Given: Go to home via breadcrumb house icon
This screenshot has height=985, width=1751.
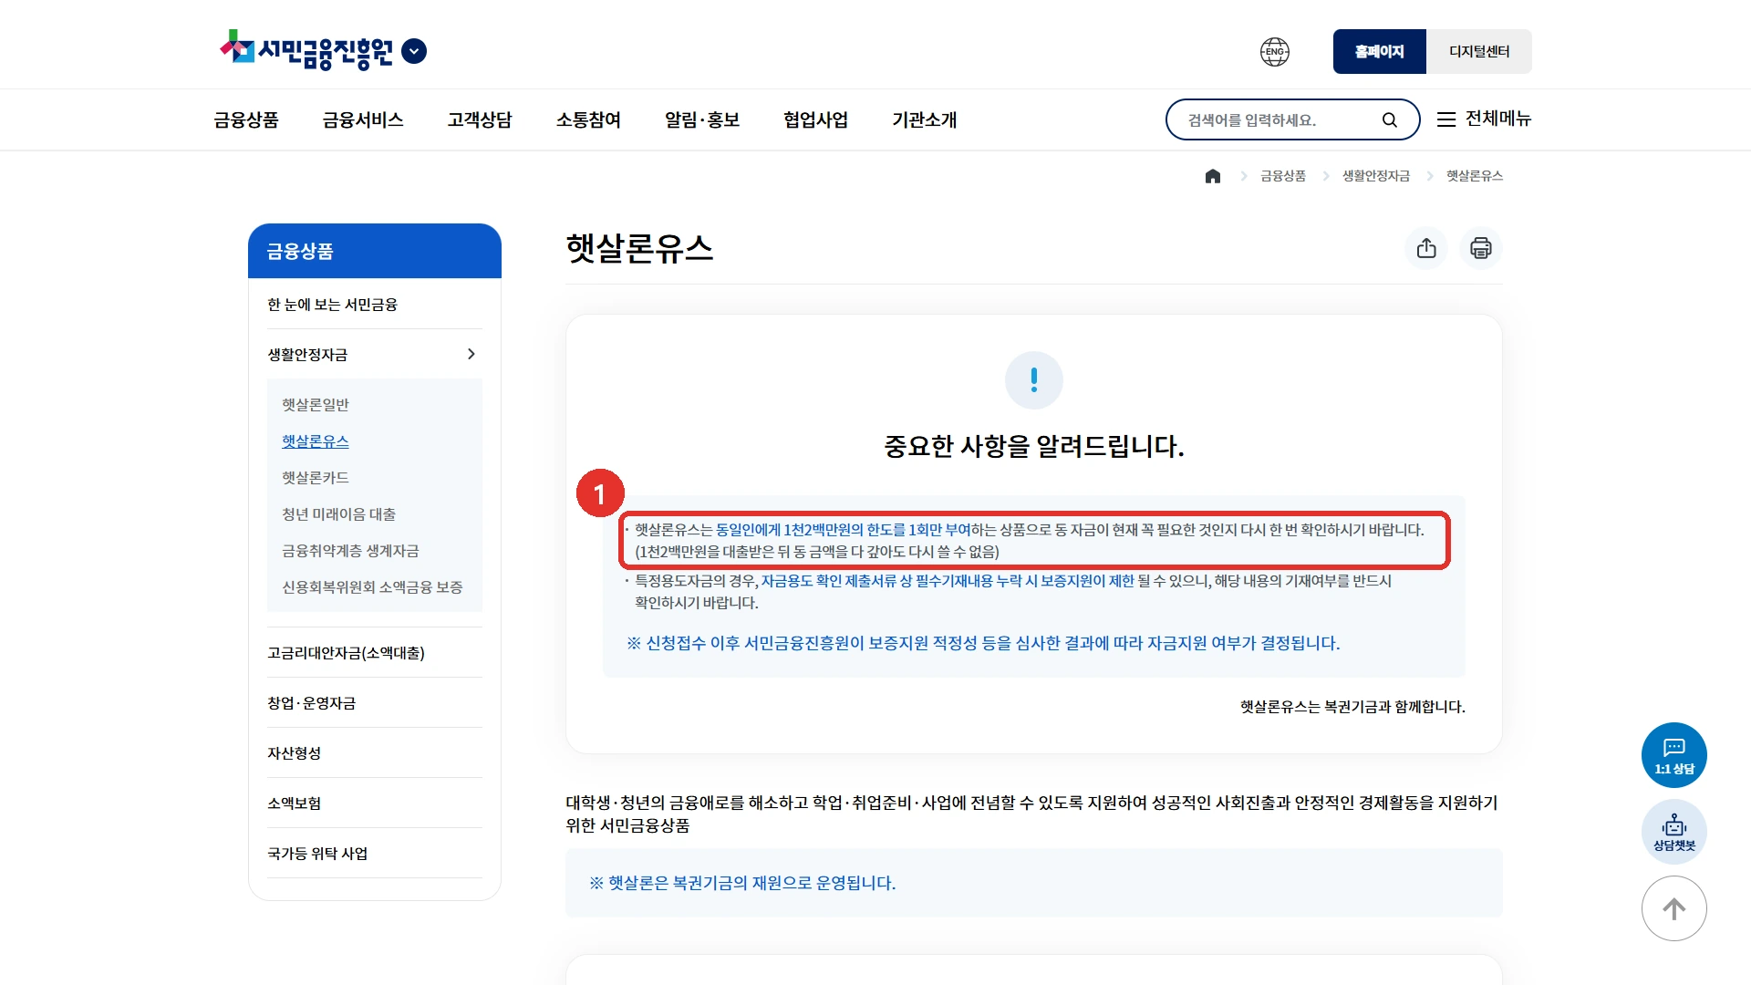Looking at the screenshot, I should (1213, 176).
